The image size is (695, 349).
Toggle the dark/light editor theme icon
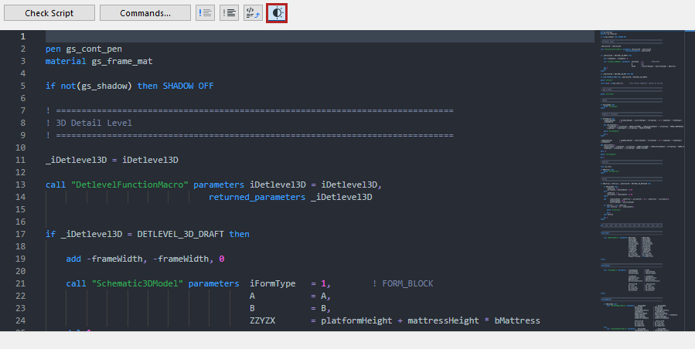(277, 13)
